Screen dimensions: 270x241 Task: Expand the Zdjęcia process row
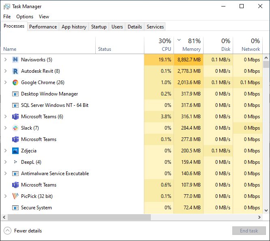(x=6, y=151)
